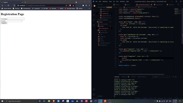
Task: Open File Explorer from the taskbar
Action: (49, 101)
